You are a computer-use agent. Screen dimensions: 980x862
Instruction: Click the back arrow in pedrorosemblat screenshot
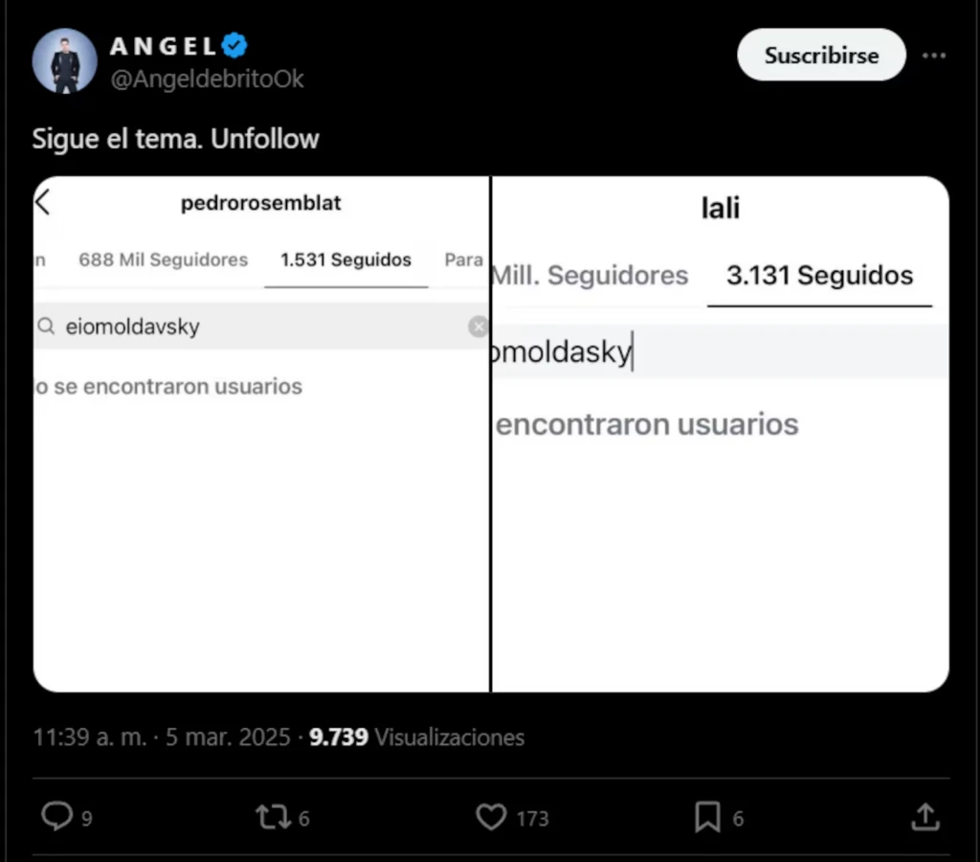coord(43,203)
